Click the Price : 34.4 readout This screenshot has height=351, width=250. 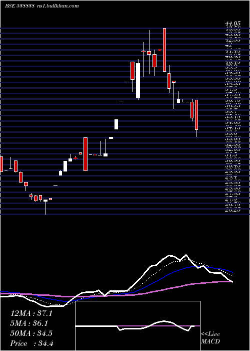pos(31,343)
